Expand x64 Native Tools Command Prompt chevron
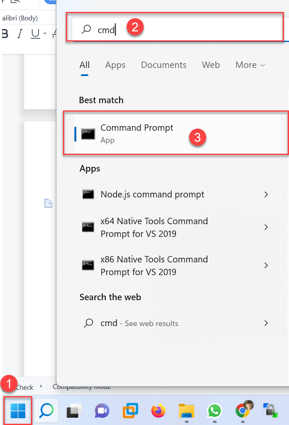The width and height of the screenshot is (289, 425). point(266,227)
